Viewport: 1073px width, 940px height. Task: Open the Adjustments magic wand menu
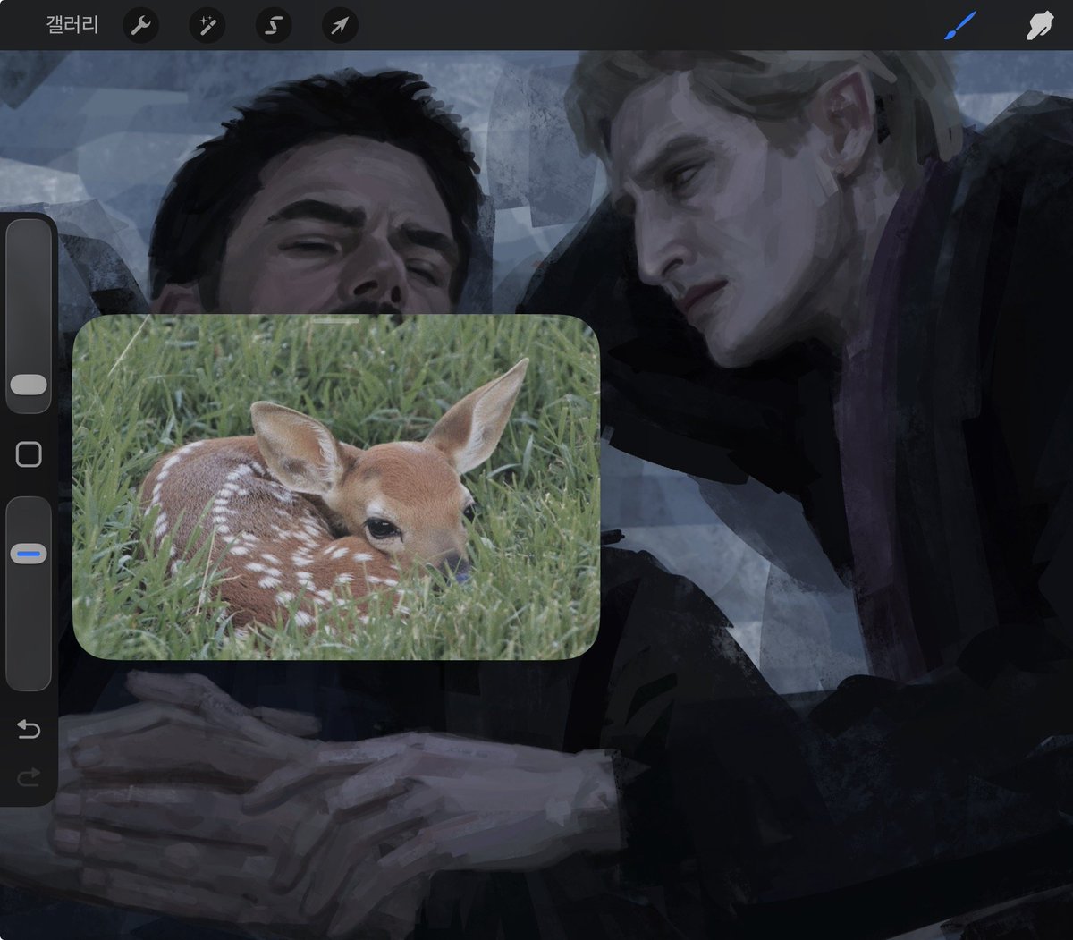pyautogui.click(x=207, y=26)
